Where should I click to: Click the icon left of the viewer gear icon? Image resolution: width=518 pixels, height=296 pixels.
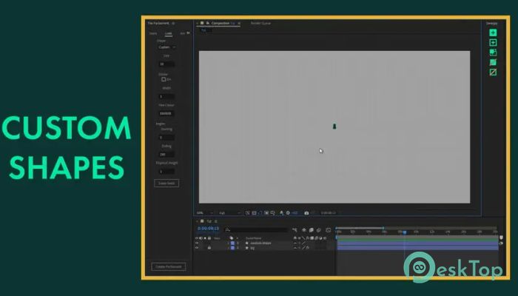[281, 213]
